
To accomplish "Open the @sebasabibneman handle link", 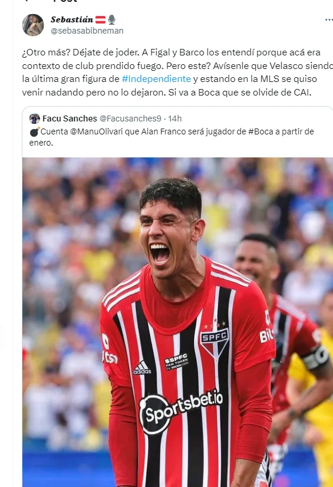I will point(87,31).
